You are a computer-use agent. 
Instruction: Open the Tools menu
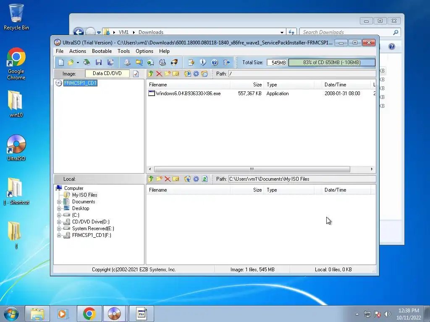pos(124,51)
